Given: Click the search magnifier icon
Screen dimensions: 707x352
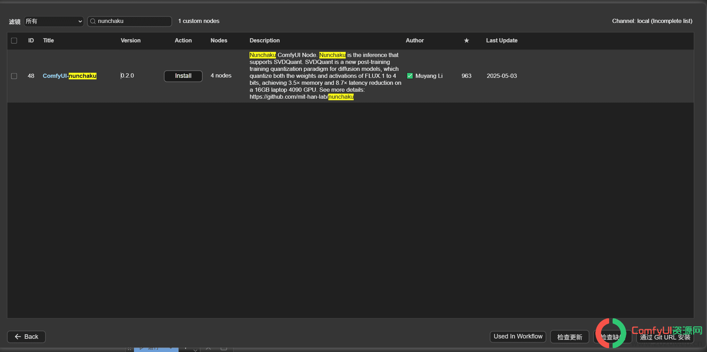Looking at the screenshot, I should pos(93,21).
